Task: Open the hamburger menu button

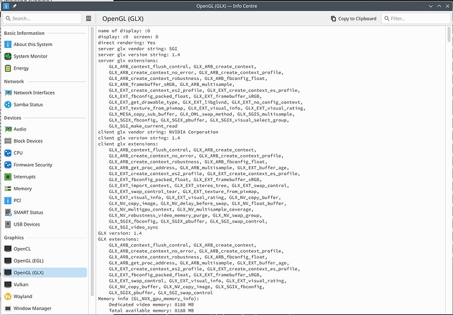Action: coord(89,18)
